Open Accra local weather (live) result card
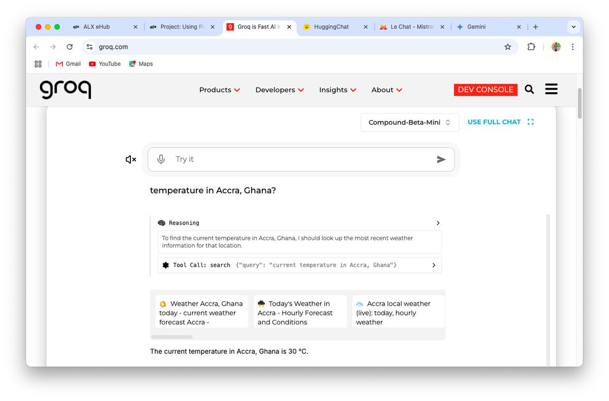The height and width of the screenshot is (401, 609). pos(398,313)
